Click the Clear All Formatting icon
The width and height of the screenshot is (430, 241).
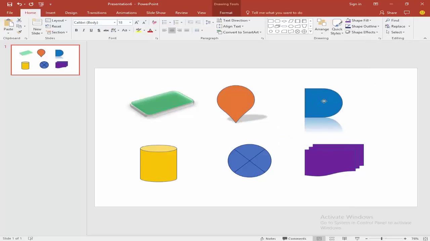(154, 22)
